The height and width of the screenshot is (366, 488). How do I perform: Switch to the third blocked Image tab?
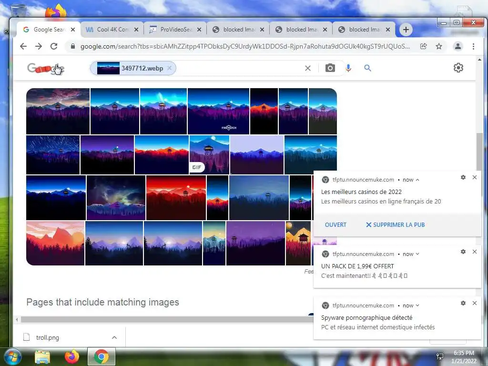(364, 30)
